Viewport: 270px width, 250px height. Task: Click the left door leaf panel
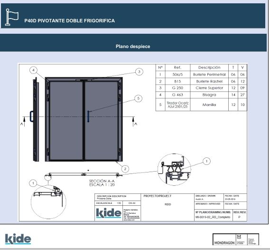pos(66,120)
